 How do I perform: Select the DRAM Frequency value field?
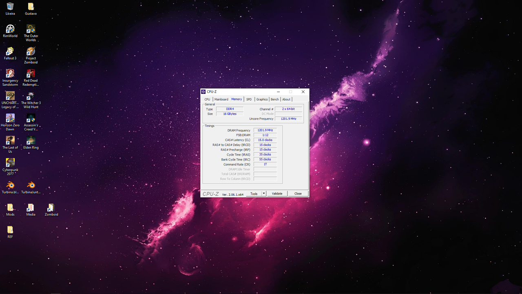(265, 130)
